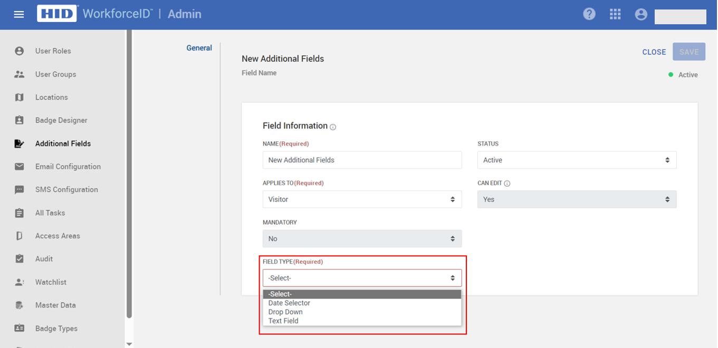Image resolution: width=718 pixels, height=348 pixels.
Task: Click the SMS Configuration chat icon
Action: click(20, 190)
